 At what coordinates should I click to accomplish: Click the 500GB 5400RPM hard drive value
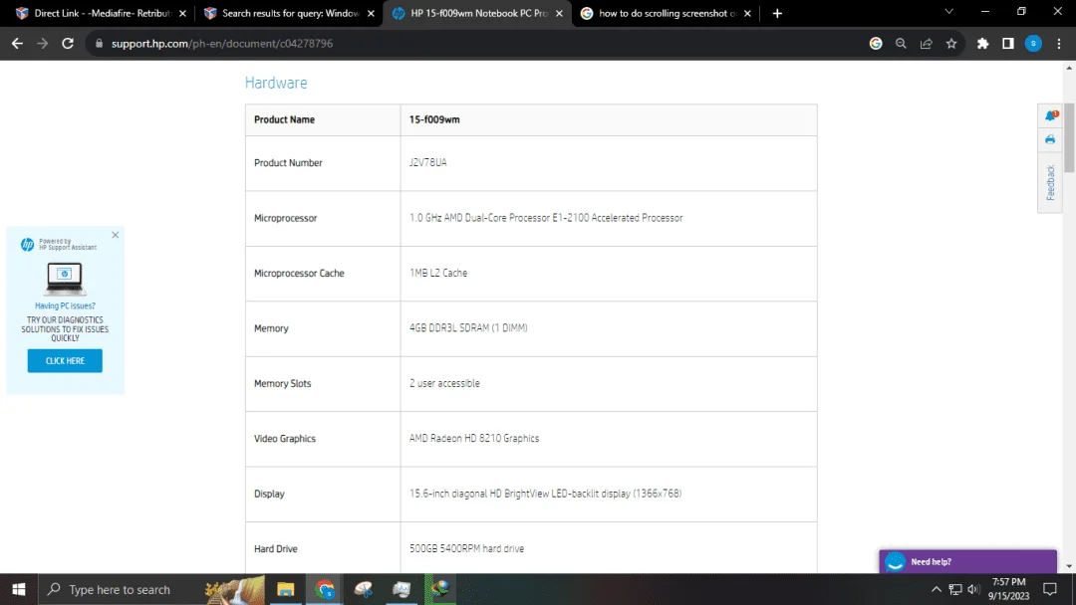point(466,549)
